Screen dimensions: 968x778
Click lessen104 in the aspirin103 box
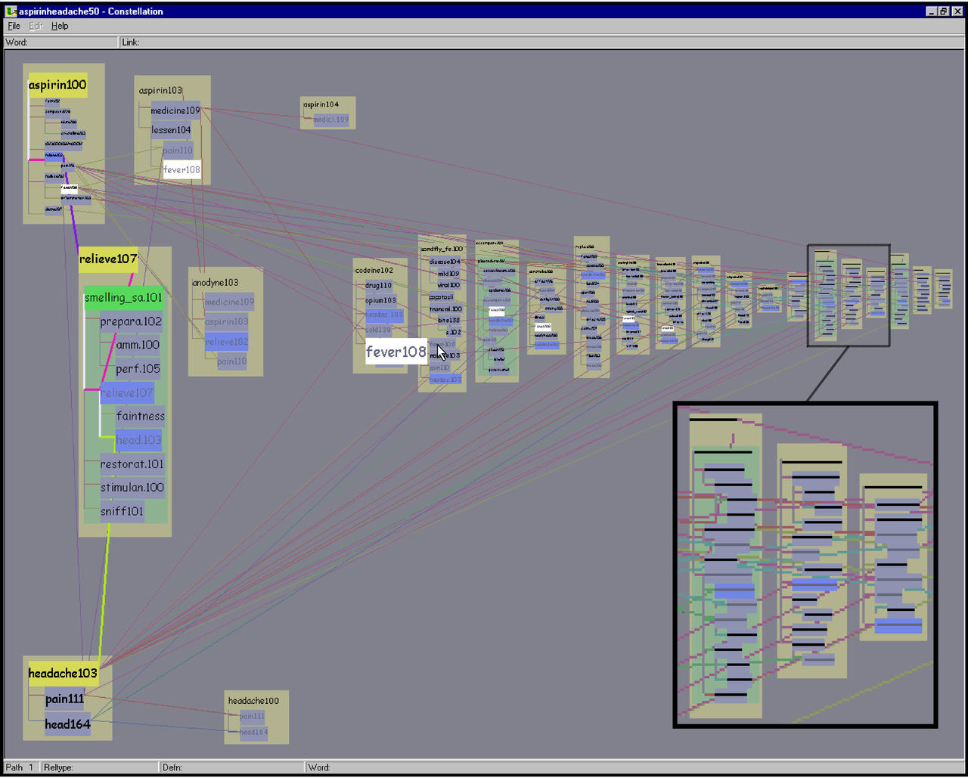(171, 130)
